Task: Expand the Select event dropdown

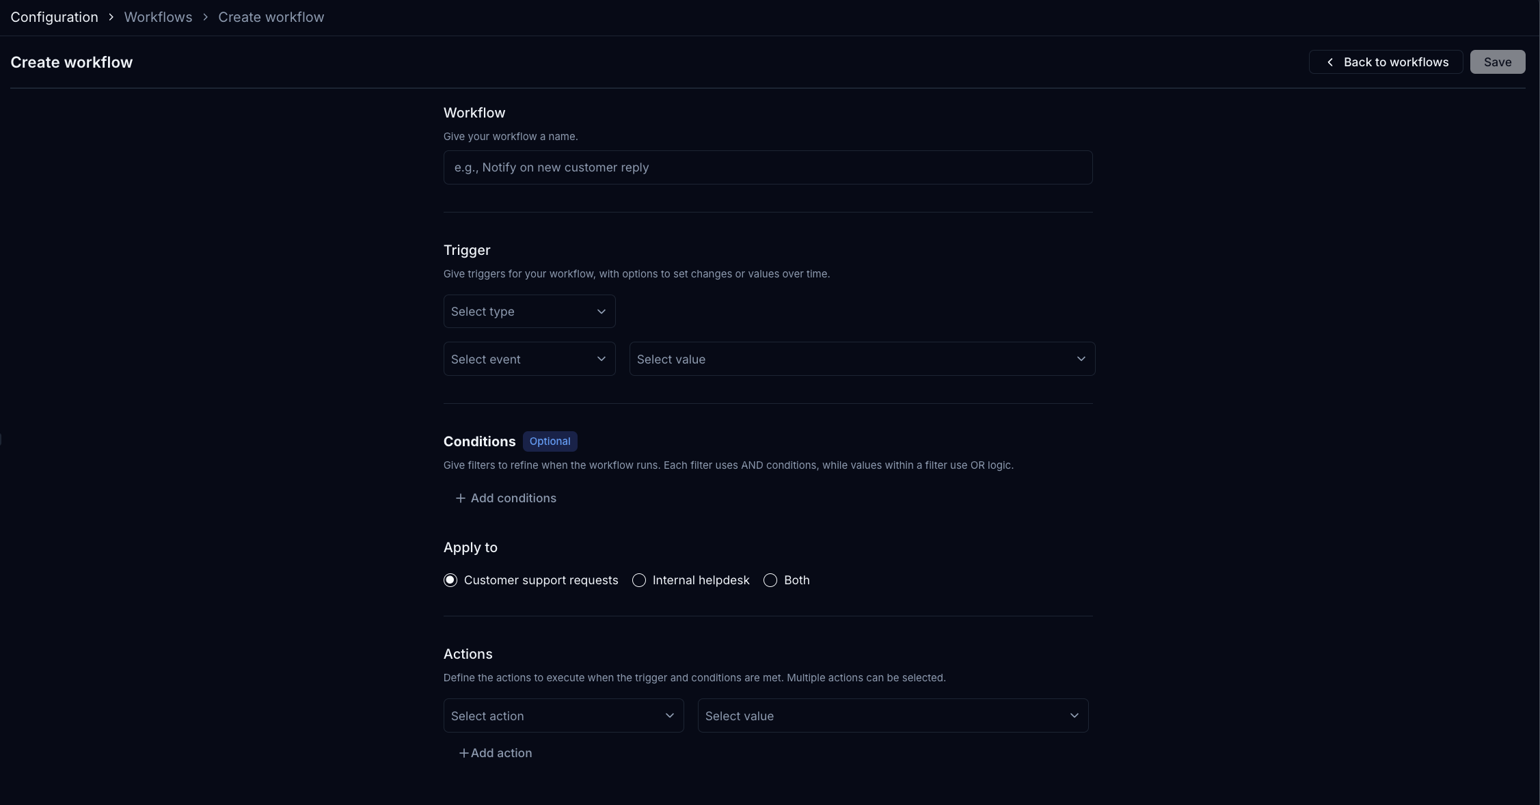Action: pos(519,359)
